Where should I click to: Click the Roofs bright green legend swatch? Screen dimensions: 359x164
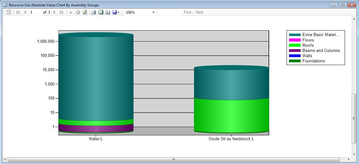click(x=295, y=45)
